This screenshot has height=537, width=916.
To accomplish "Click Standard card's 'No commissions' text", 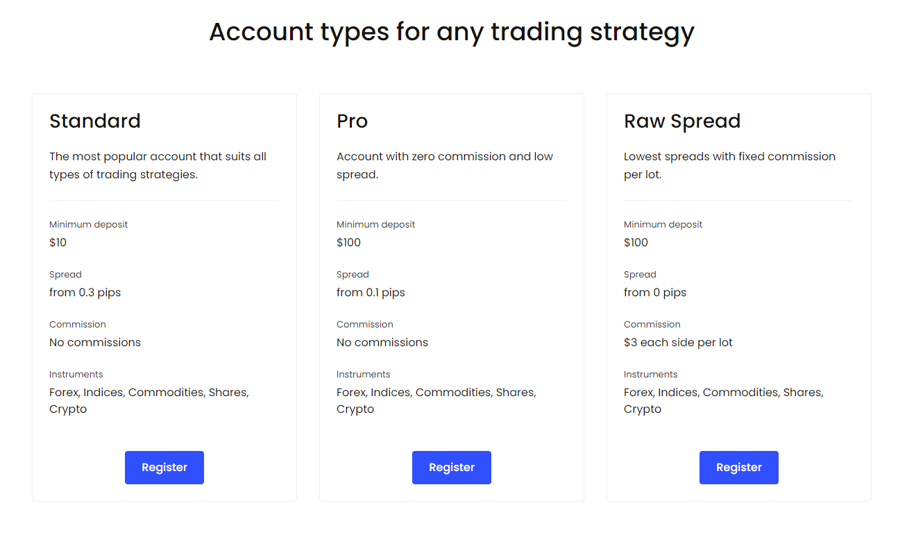I will coord(95,343).
